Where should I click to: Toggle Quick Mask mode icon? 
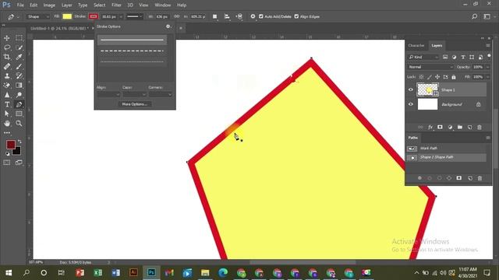coord(7,163)
